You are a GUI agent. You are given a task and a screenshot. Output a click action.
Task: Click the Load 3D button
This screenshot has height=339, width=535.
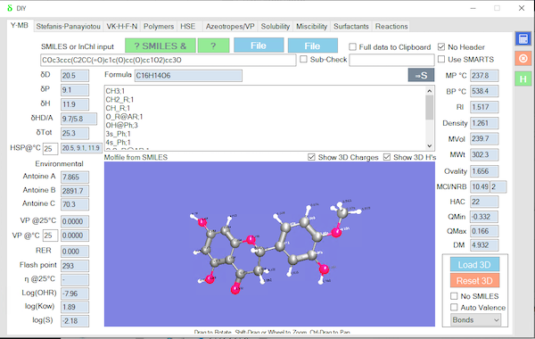coord(474,265)
